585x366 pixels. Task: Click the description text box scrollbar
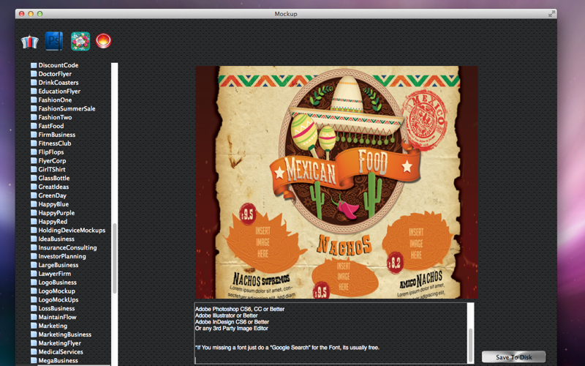pos(471,333)
